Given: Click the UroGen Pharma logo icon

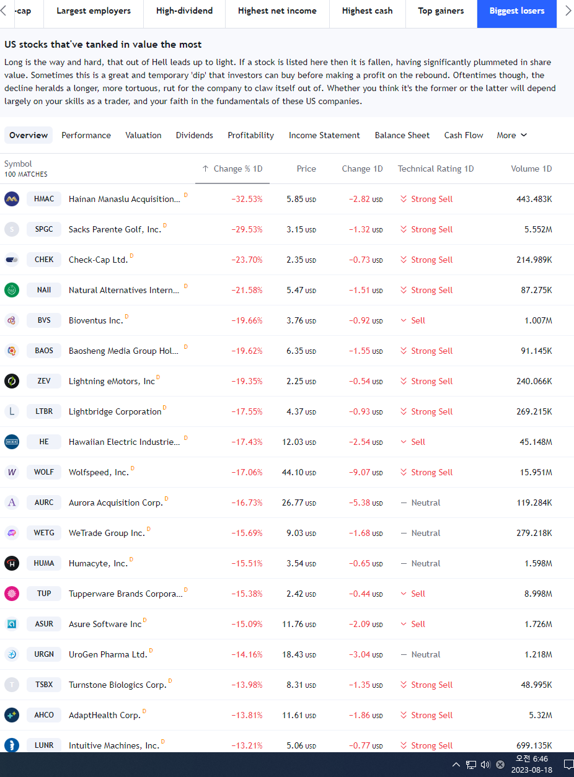Looking at the screenshot, I should (12, 654).
